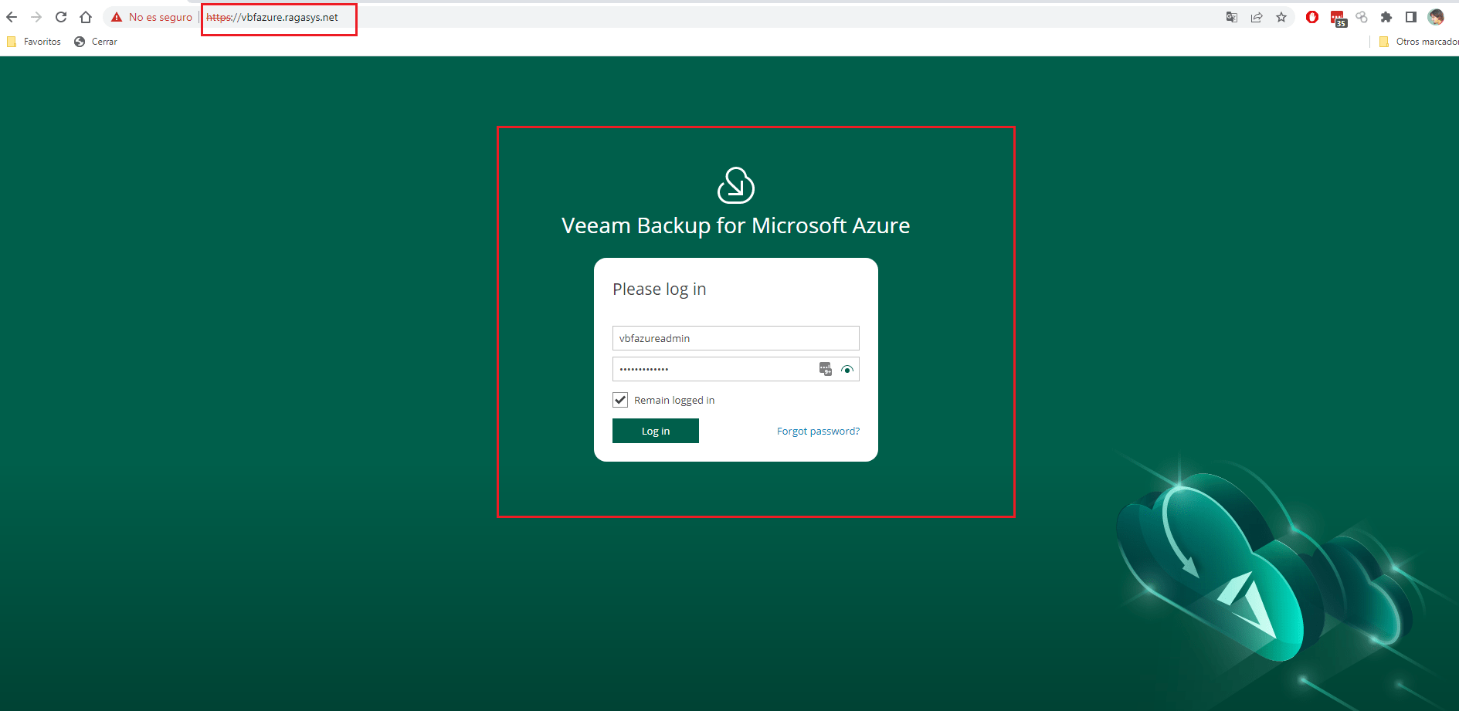The image size is (1459, 711).
Task: Click the Veeam cloud logo
Action: click(736, 185)
